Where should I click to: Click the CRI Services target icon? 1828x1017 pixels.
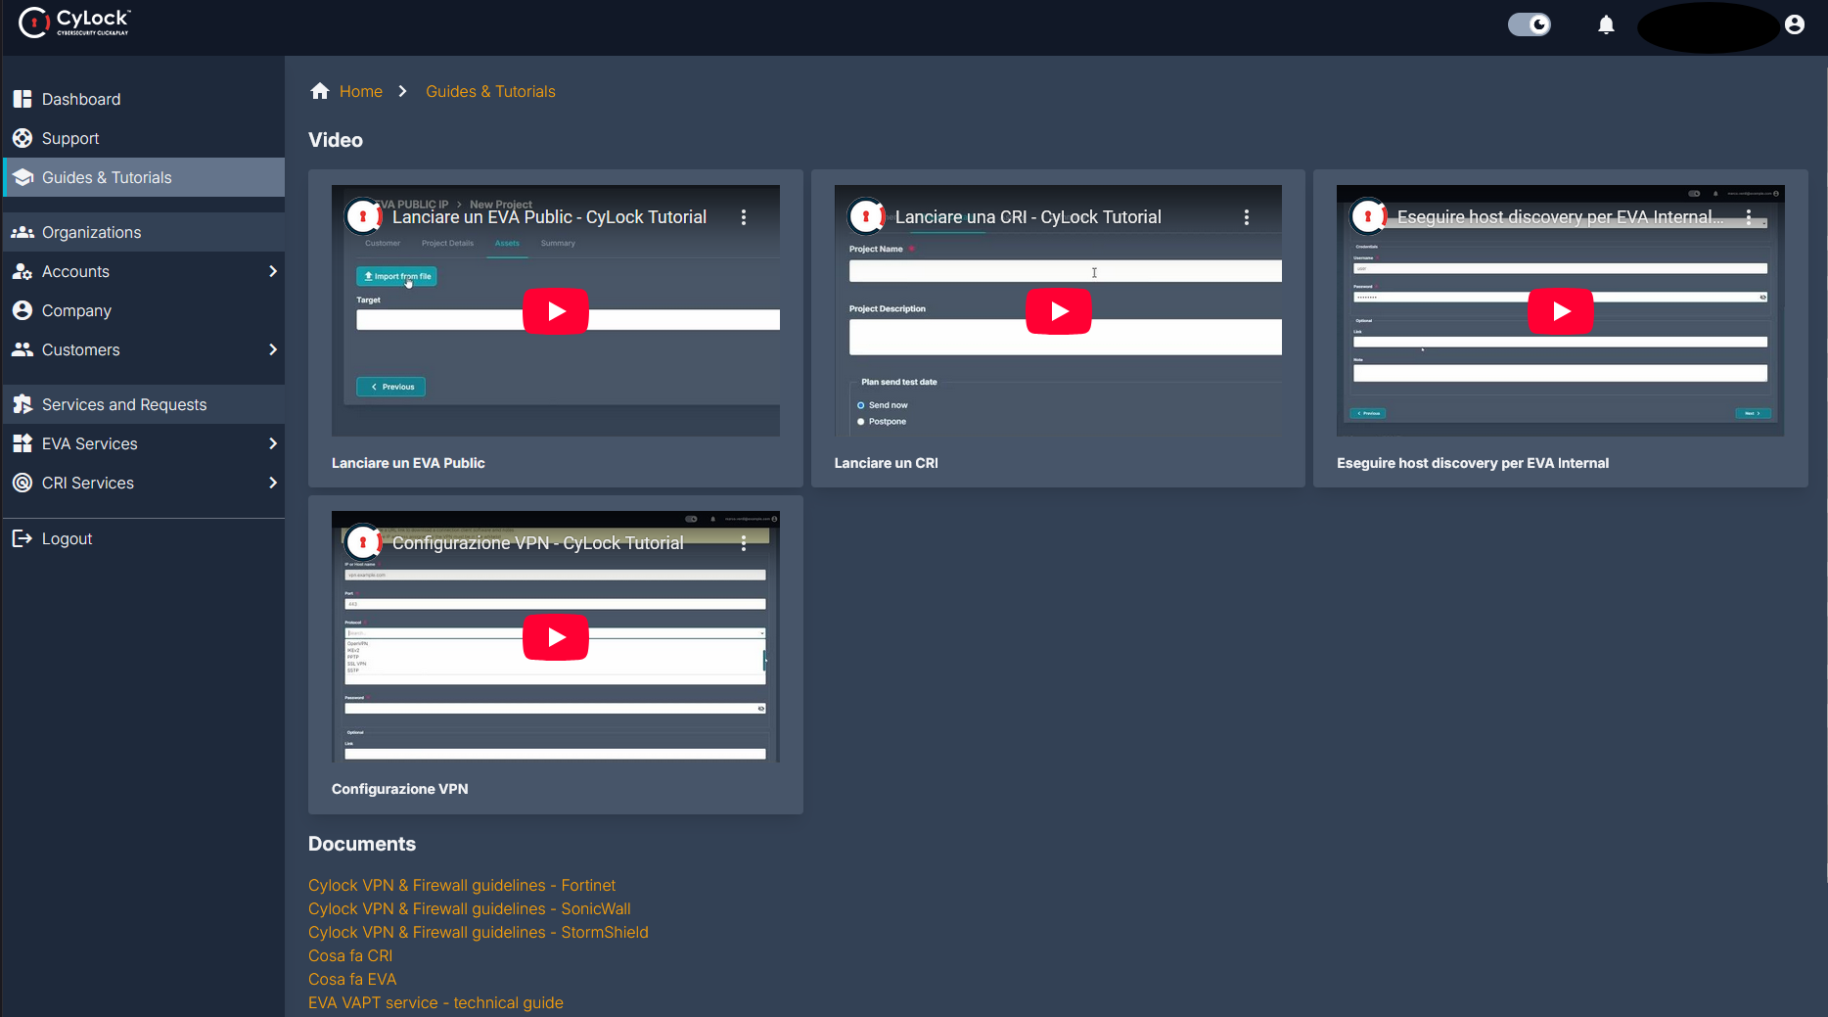[23, 483]
